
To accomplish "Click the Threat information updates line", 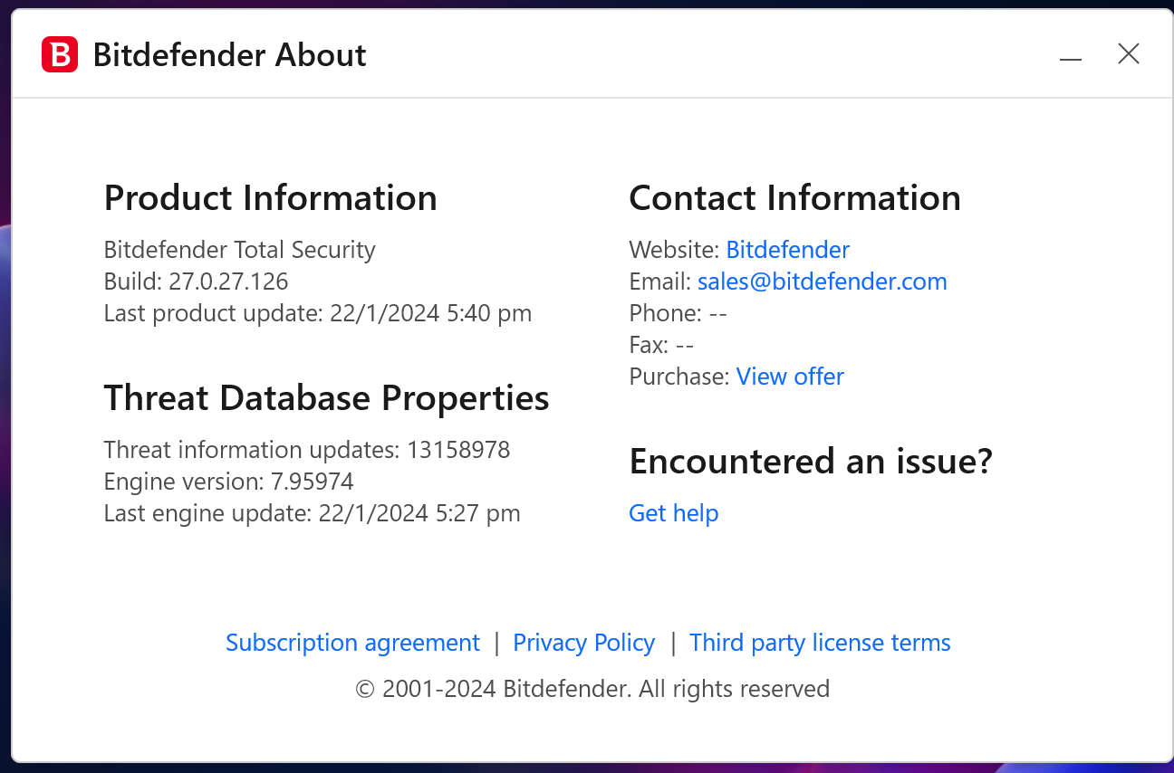I will coord(306,450).
